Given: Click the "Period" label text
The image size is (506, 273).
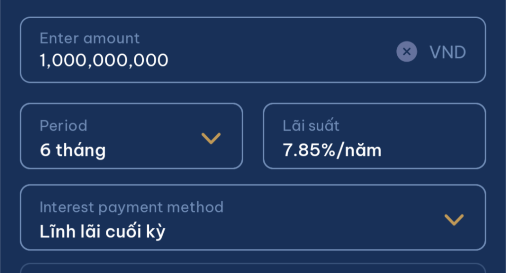Looking at the screenshot, I should pyautogui.click(x=63, y=125).
